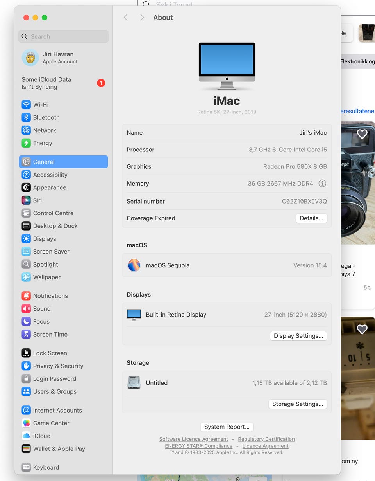Image resolution: width=375 pixels, height=481 pixels.
Task: Open Users & Groups icon
Action: click(x=26, y=391)
